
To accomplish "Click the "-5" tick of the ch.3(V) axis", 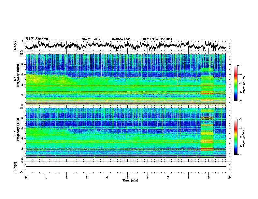I will pos(22,172).
